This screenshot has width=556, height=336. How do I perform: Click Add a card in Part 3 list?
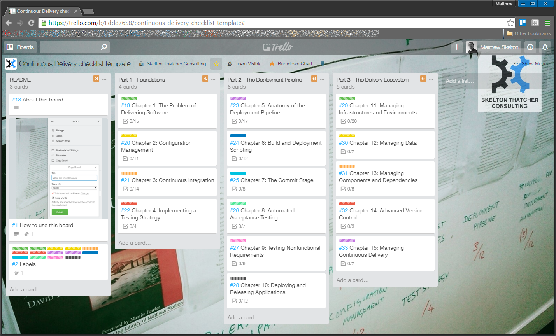[x=353, y=280]
